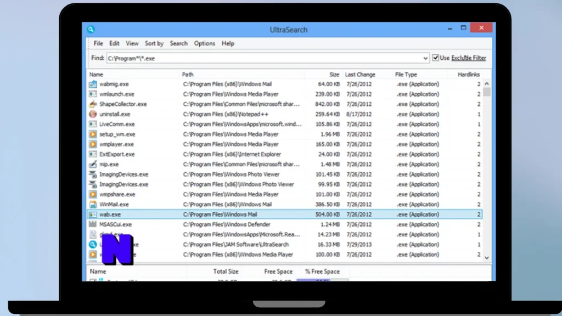Click the % Free Space column header
This screenshot has height=316, width=562.
tap(322, 272)
